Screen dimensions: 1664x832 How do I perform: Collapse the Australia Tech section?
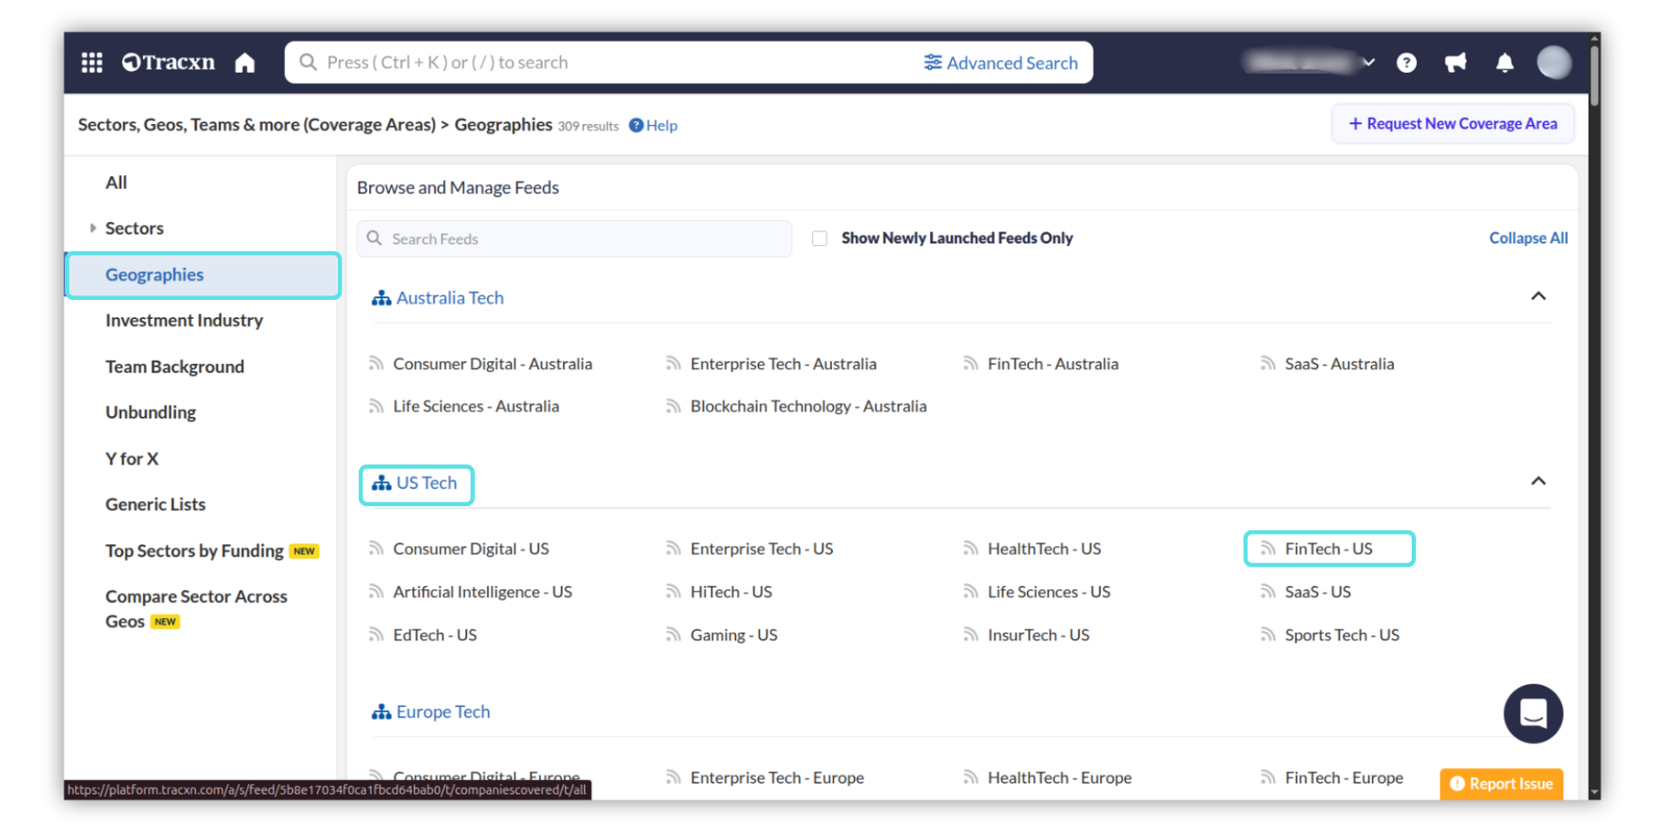coord(1538,296)
